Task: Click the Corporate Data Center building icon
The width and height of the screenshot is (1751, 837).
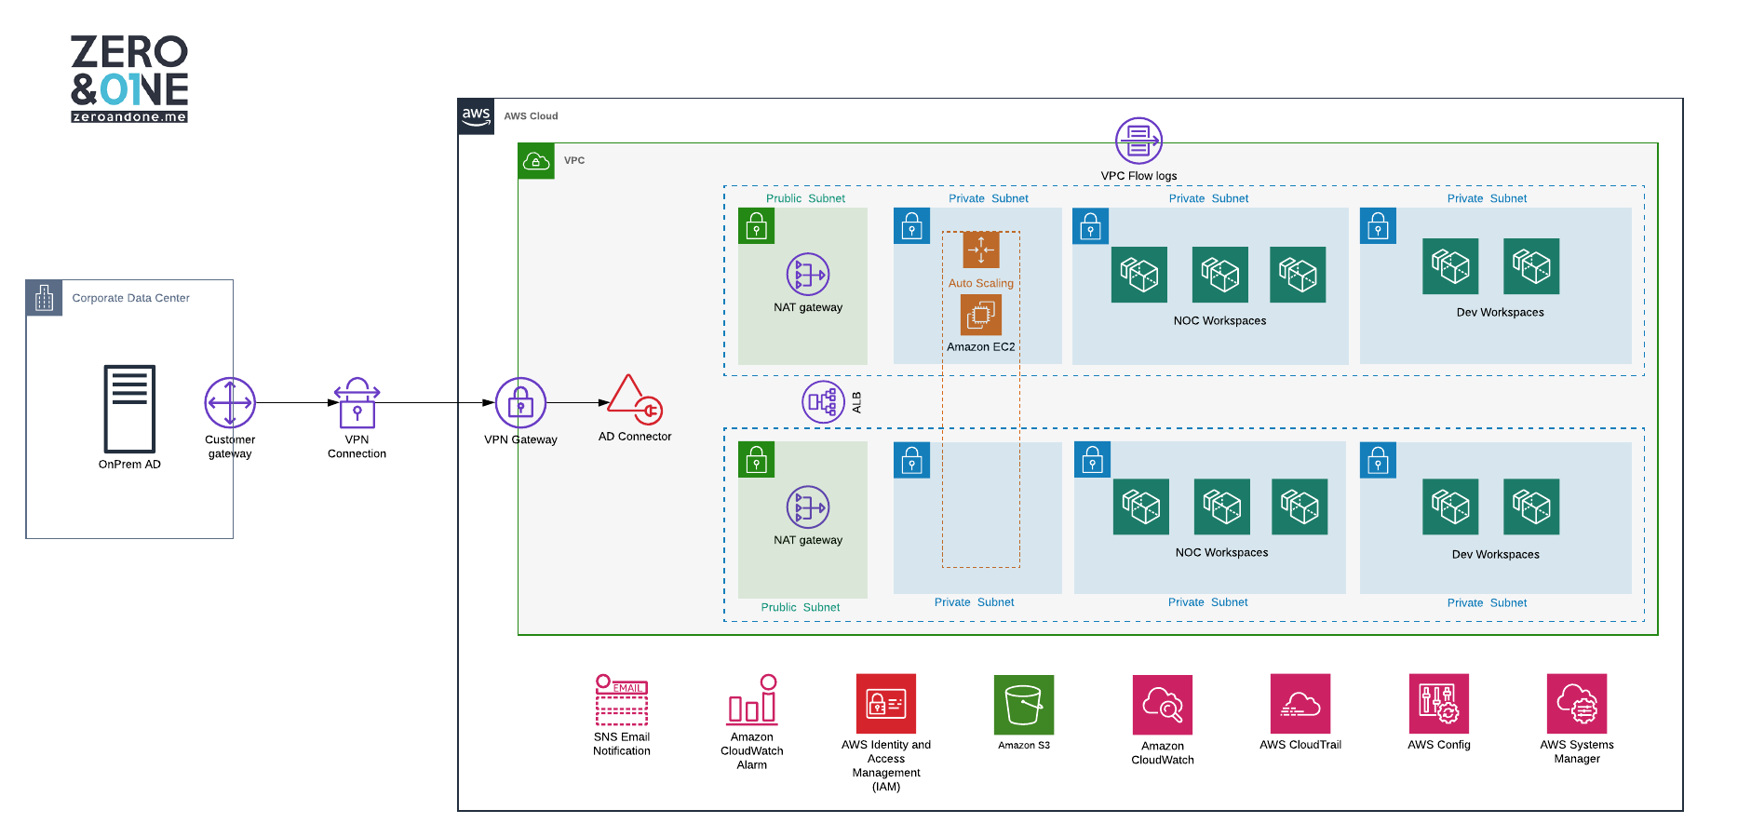Action: 44,298
